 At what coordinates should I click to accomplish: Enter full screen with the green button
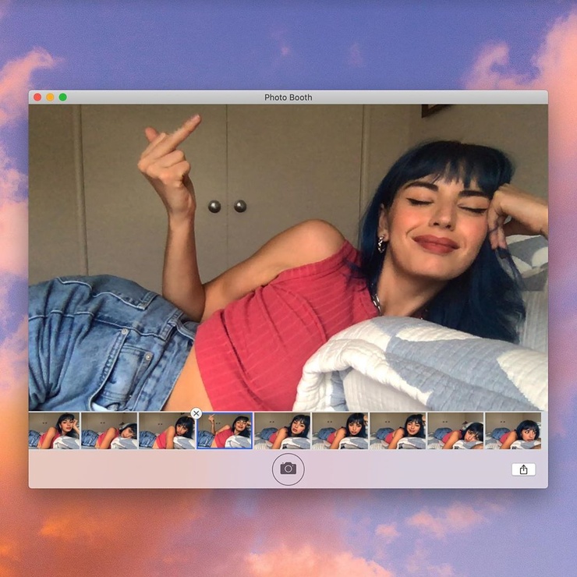(x=63, y=97)
